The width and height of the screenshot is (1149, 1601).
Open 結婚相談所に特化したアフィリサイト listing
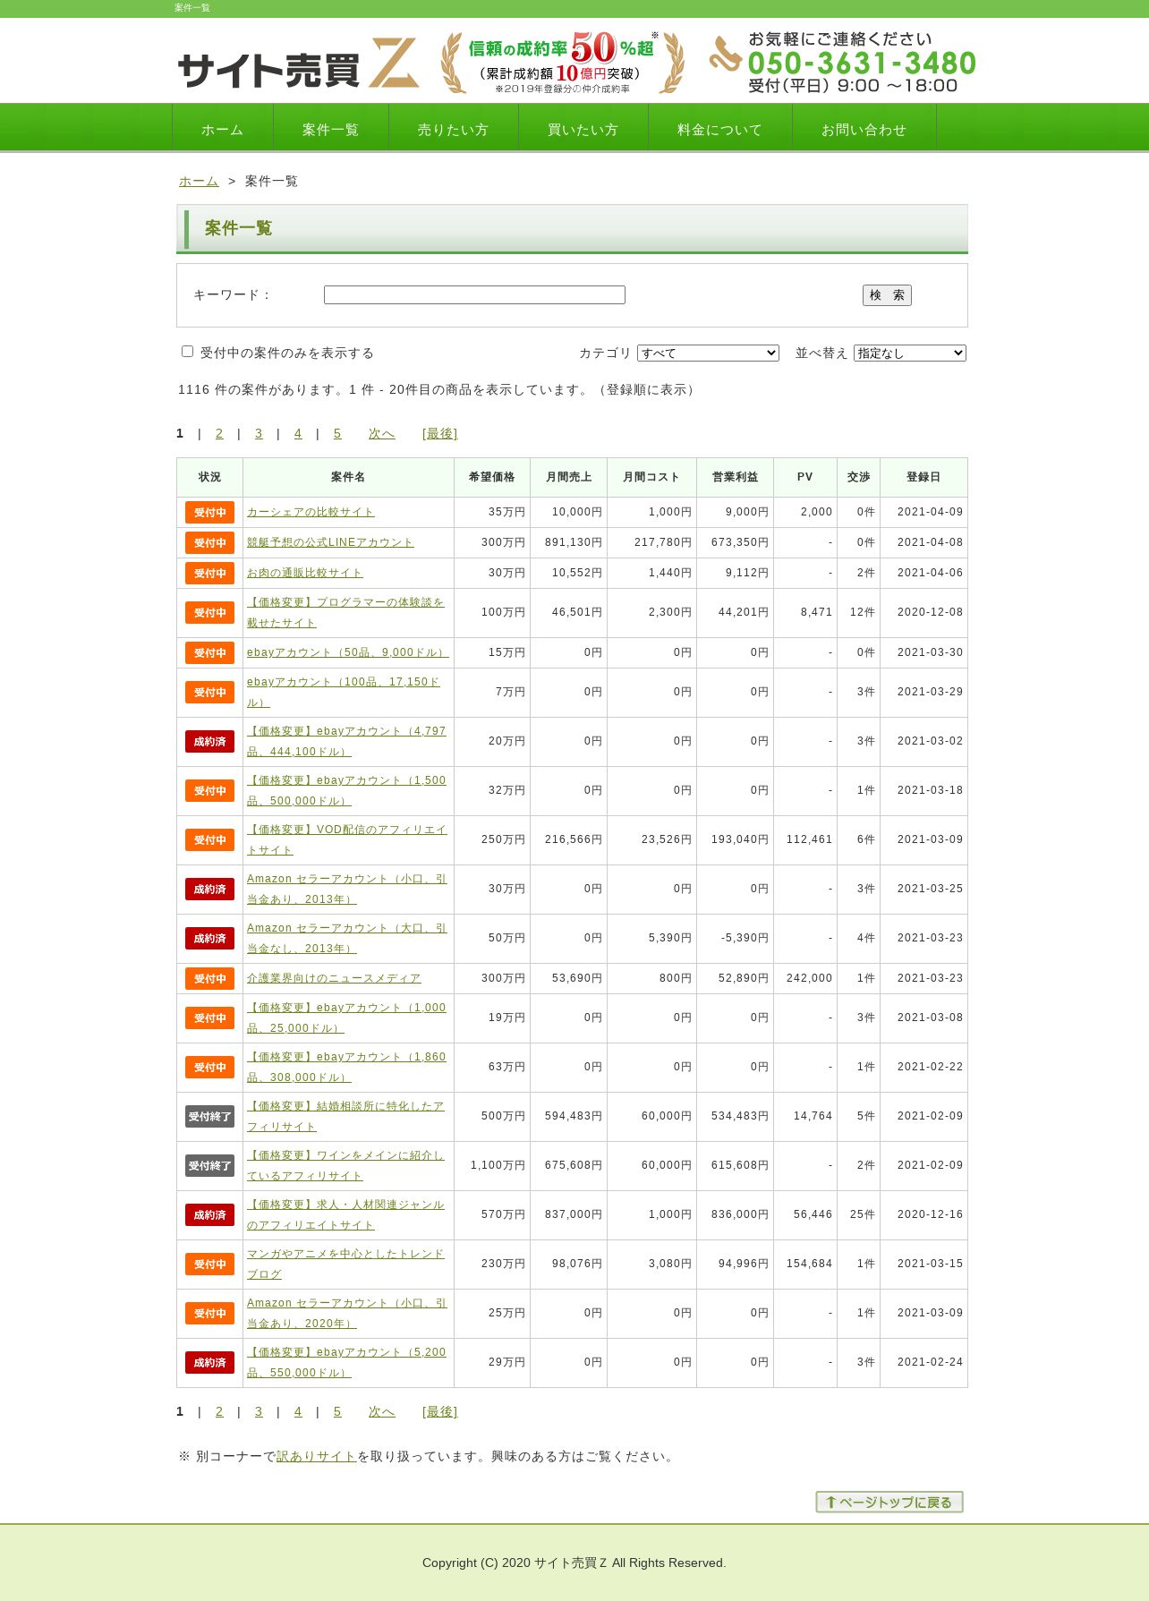[x=346, y=1116]
